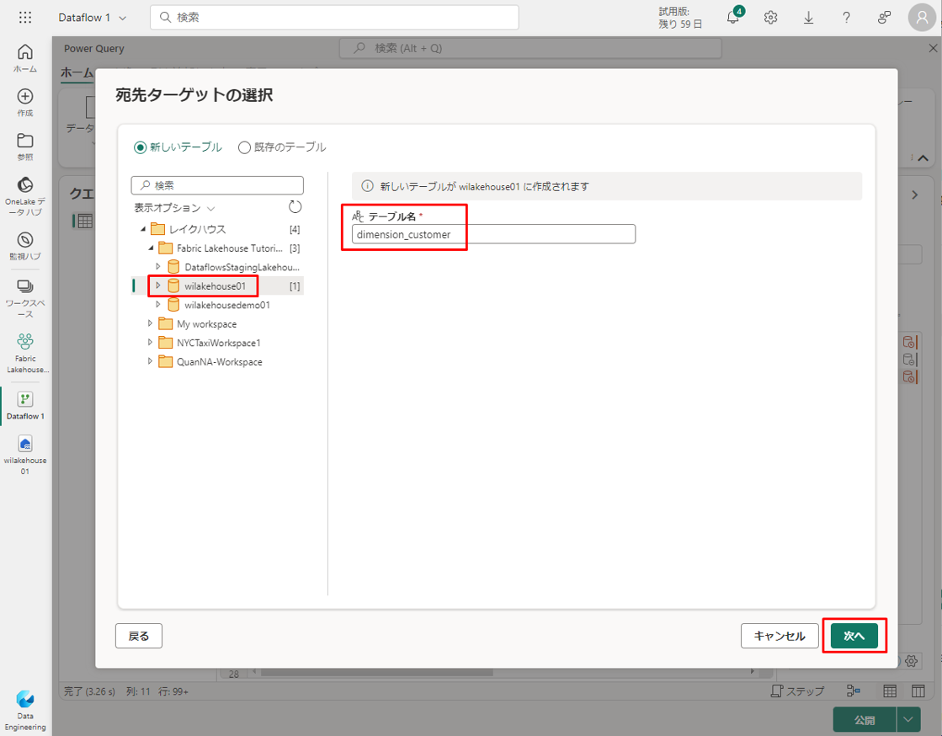Close the Power Query window
Viewport: 942px width, 736px height.
(x=933, y=48)
